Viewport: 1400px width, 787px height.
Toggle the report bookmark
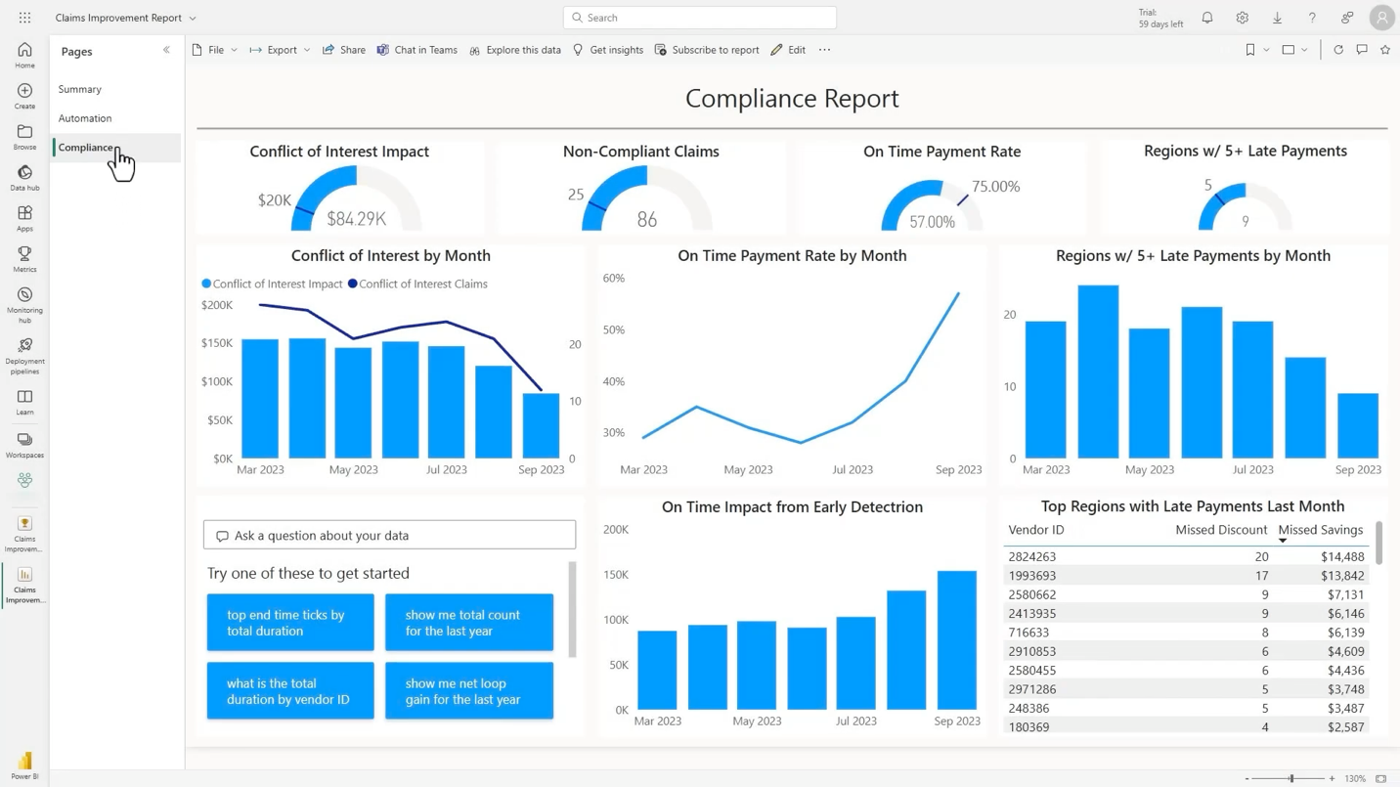(1250, 49)
